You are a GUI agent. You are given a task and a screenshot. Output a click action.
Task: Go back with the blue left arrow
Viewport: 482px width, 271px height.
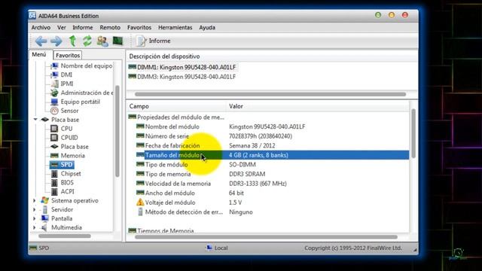pos(41,41)
